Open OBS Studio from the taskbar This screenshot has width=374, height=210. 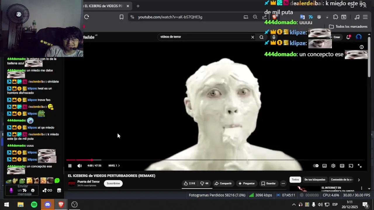pos(75,204)
